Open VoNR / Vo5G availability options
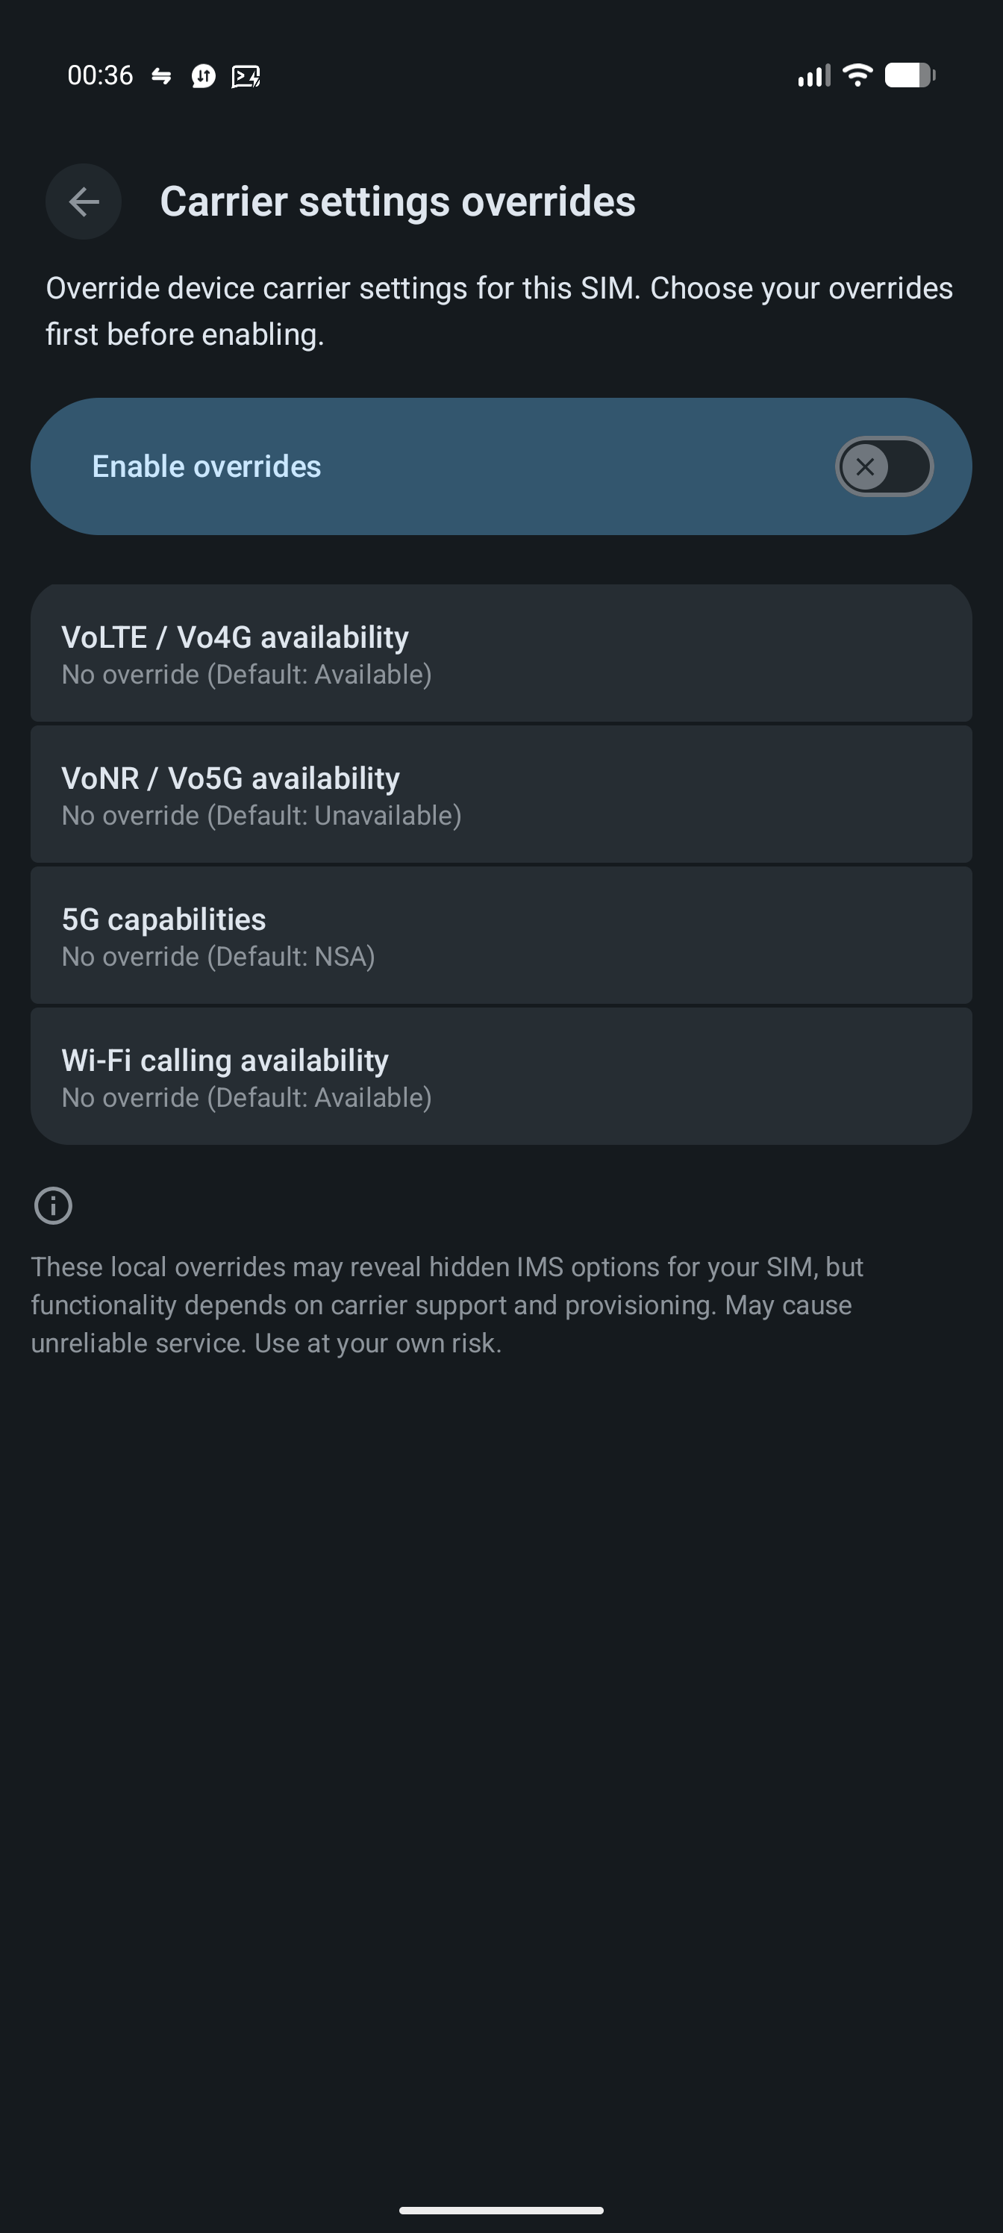Screen dimensions: 1003x2233 pyautogui.click(x=501, y=795)
